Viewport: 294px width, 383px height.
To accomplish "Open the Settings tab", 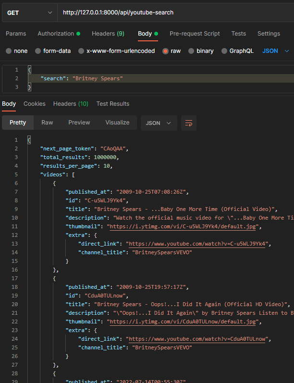I will 269,34.
